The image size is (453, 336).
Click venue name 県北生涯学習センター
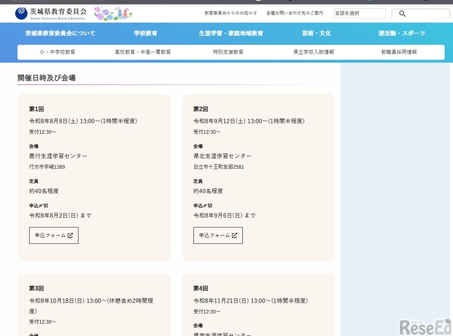pos(223,156)
